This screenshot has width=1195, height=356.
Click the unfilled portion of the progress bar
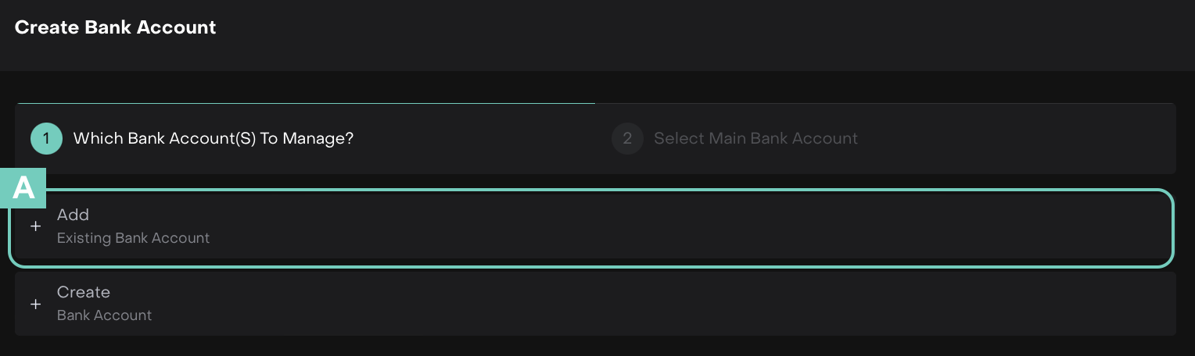(x=884, y=103)
